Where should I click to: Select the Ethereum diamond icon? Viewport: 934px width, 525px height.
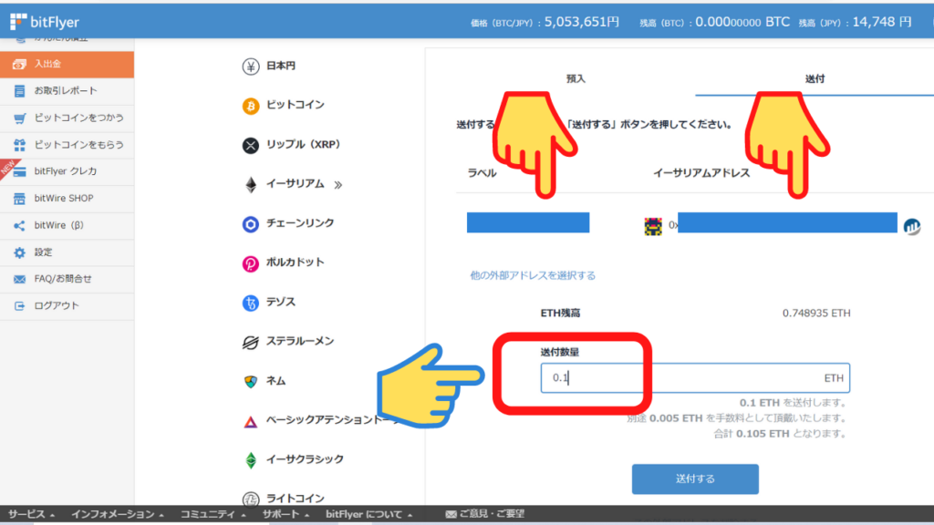pyautogui.click(x=251, y=184)
